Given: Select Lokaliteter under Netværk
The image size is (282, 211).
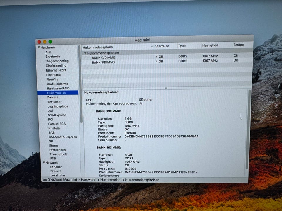Looking at the screenshot, I should tap(58, 175).
